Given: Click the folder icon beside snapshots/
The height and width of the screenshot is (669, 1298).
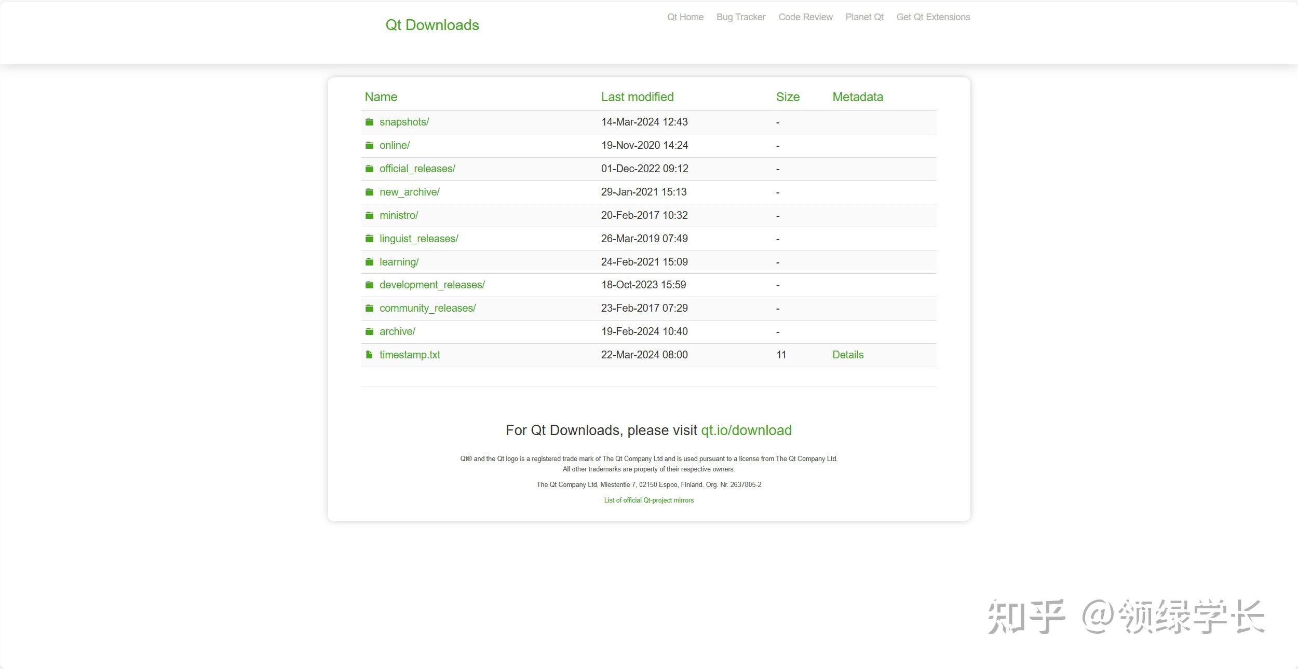Looking at the screenshot, I should [369, 122].
